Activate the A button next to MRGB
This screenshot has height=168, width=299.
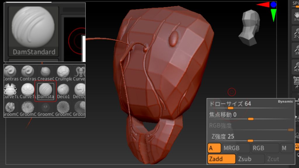tap(214, 148)
